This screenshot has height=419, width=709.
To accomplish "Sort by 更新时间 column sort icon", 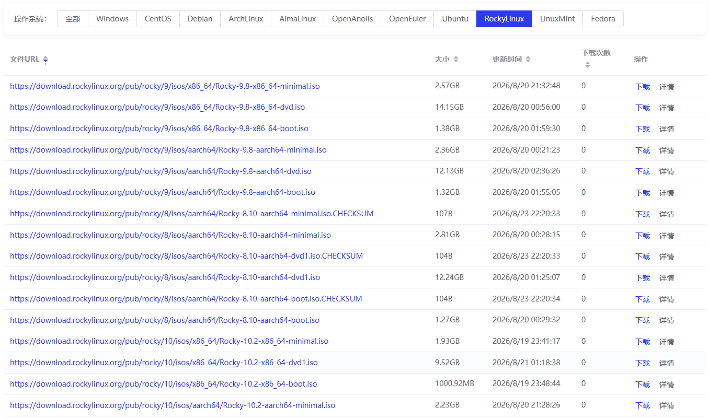I will click(x=528, y=60).
